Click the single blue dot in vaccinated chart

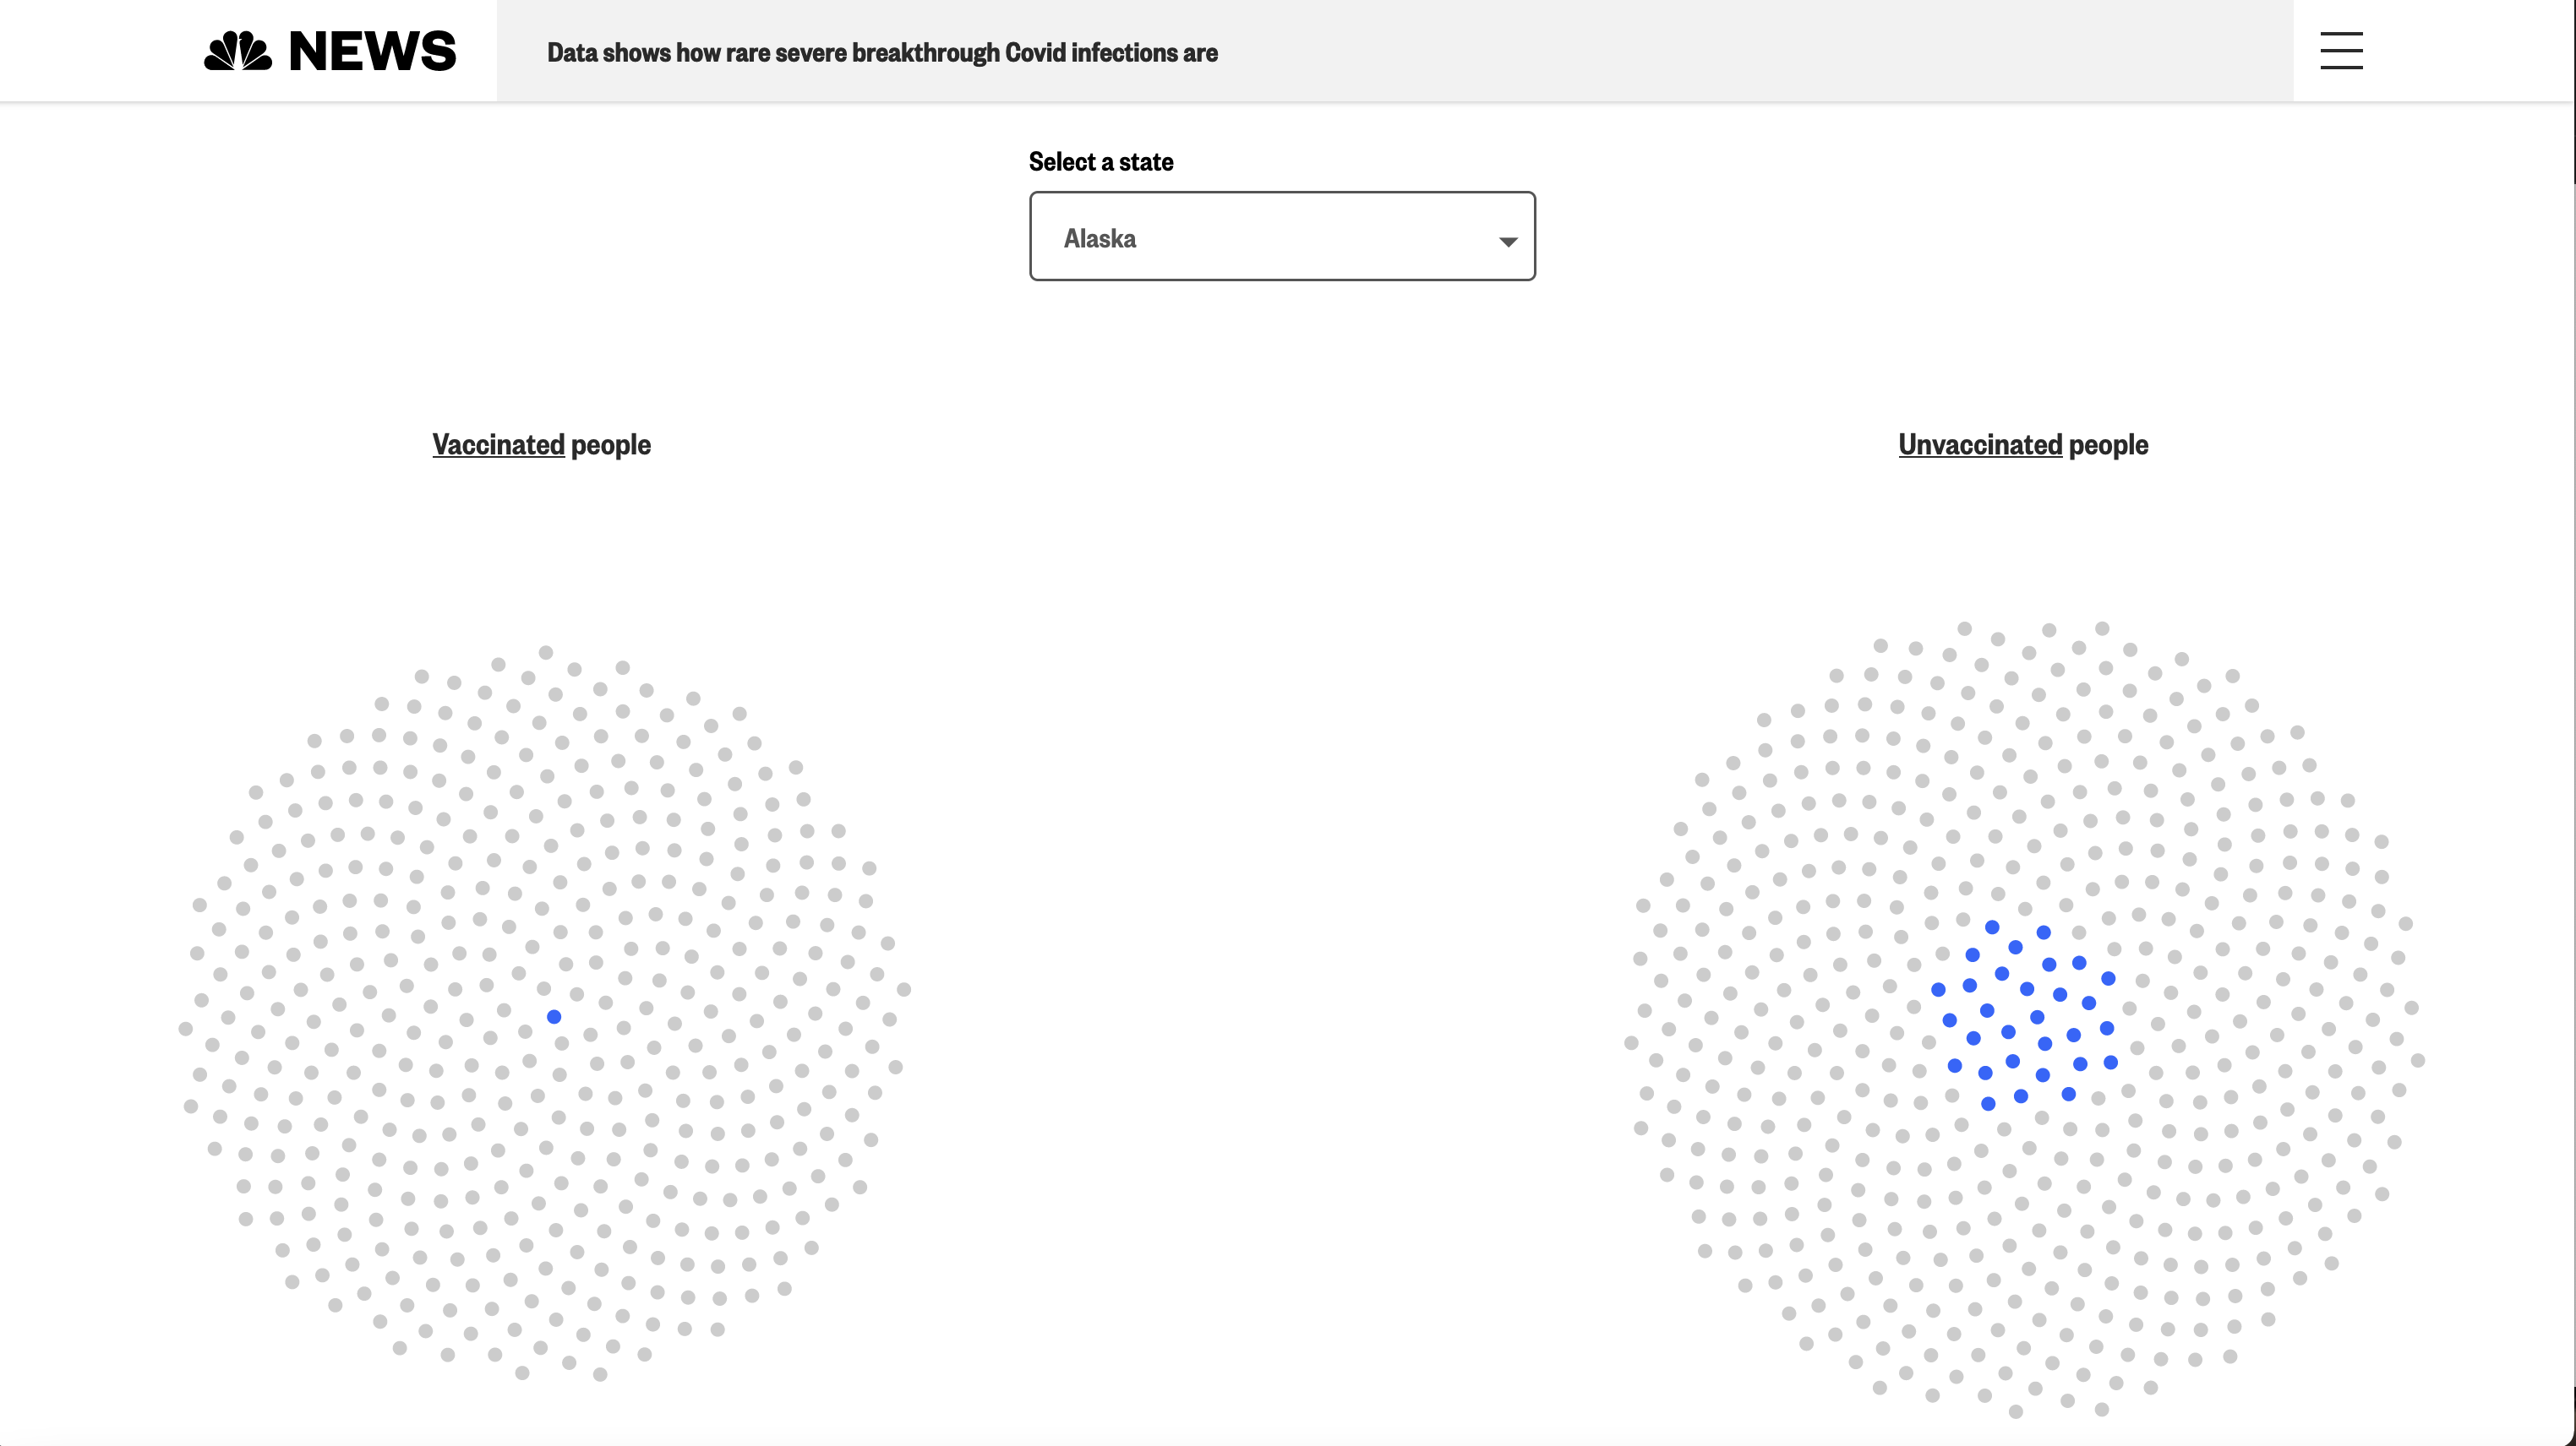[x=554, y=1016]
